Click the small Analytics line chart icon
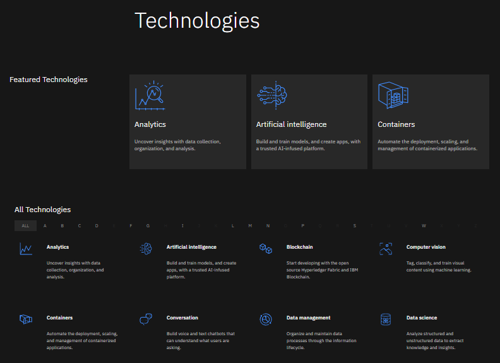This screenshot has width=500, height=363. [x=26, y=249]
